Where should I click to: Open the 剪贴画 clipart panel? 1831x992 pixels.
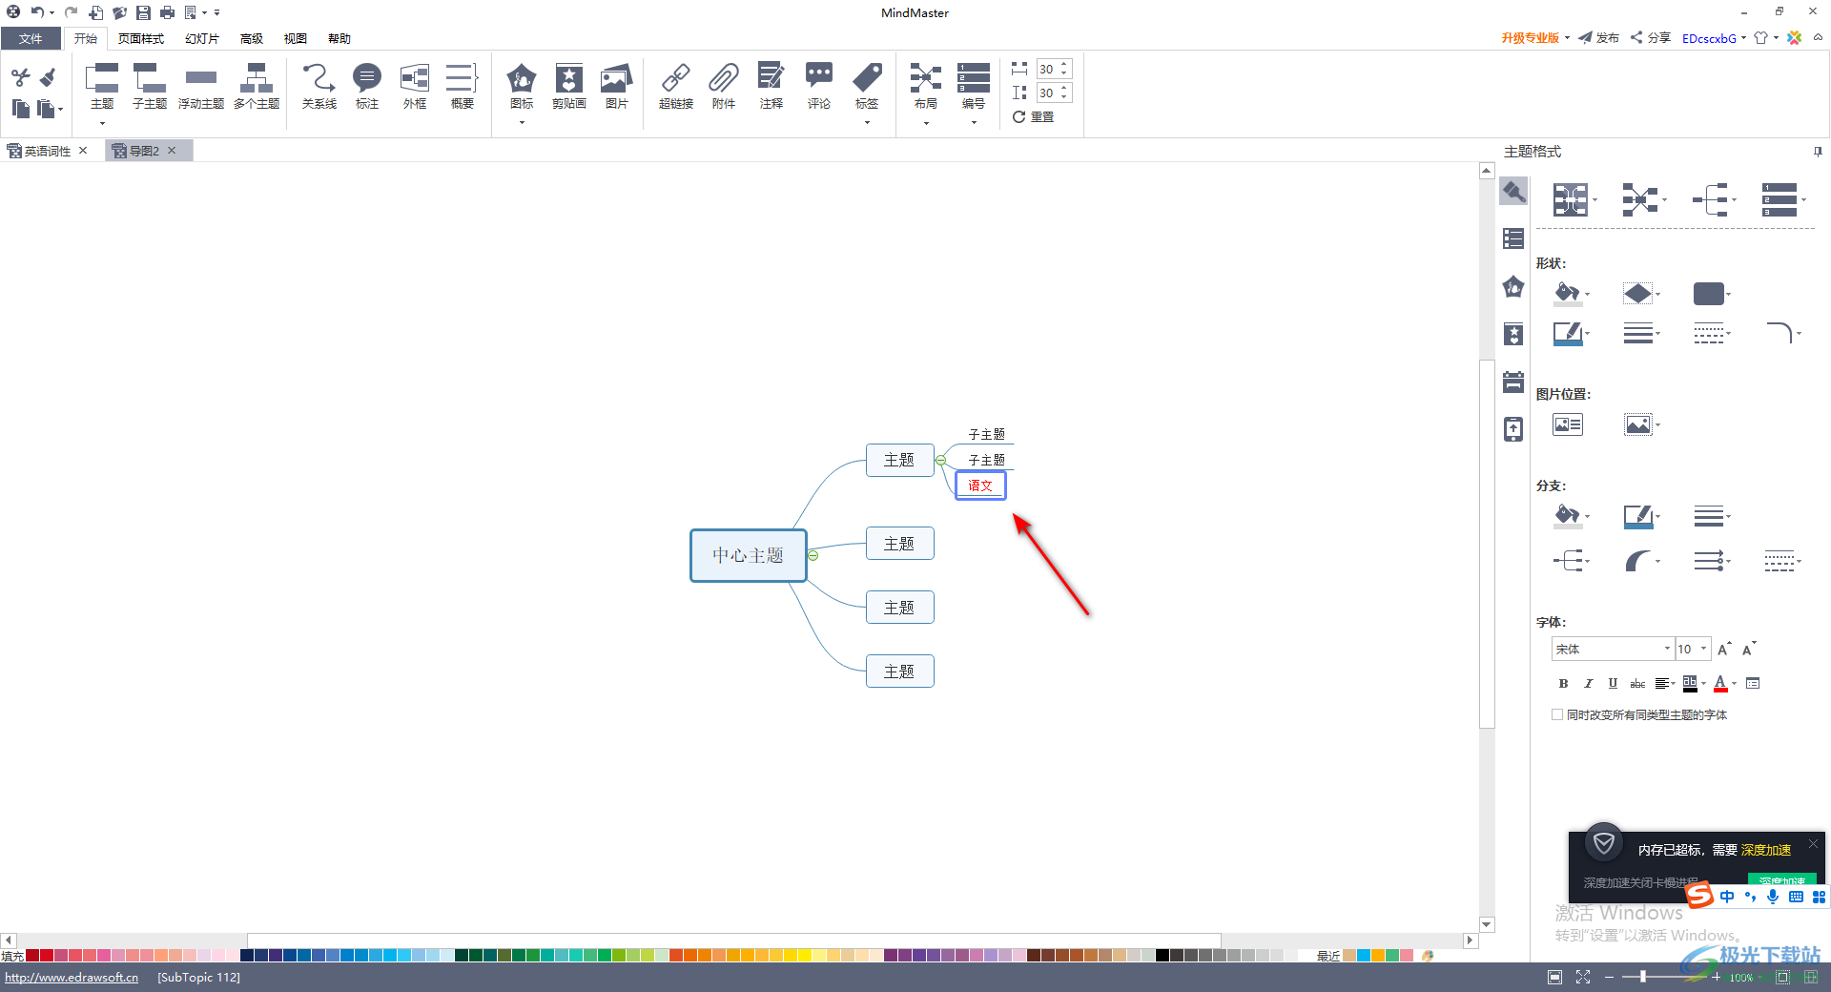(x=569, y=86)
